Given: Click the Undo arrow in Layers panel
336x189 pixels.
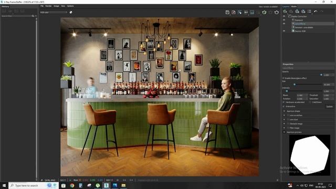Looking at the screenshot, I should click(316, 12).
